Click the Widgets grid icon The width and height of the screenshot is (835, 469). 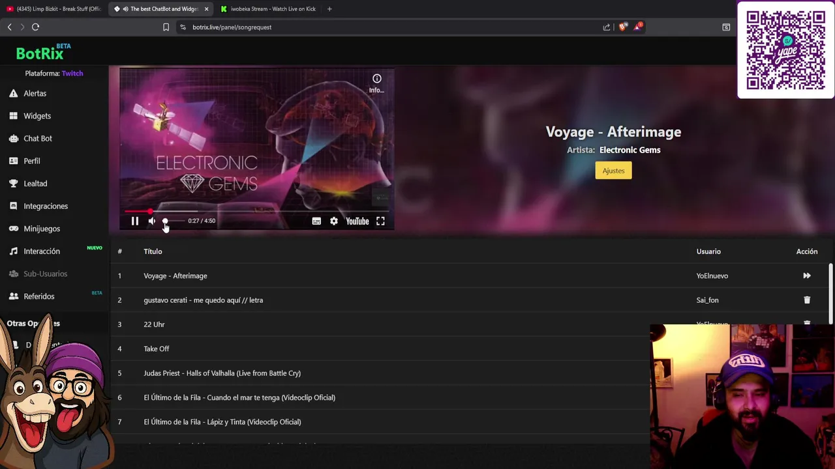(x=13, y=116)
